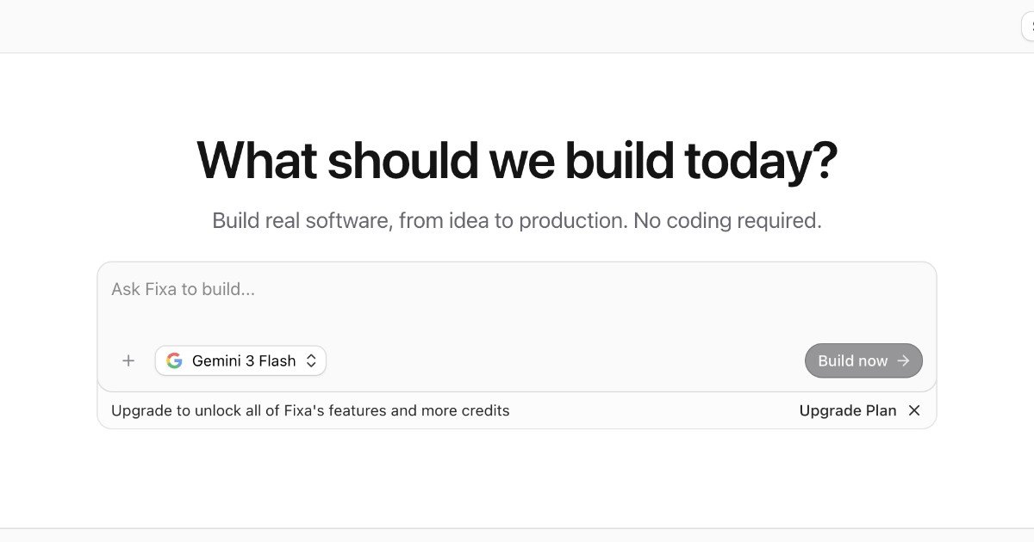Click the arrow icon inside Build now
The width and height of the screenshot is (1034, 542).
coord(903,361)
